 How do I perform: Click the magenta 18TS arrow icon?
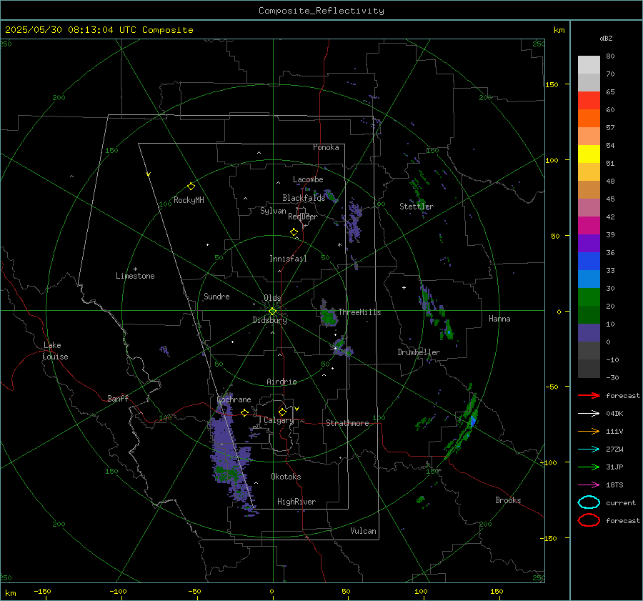[x=589, y=485]
